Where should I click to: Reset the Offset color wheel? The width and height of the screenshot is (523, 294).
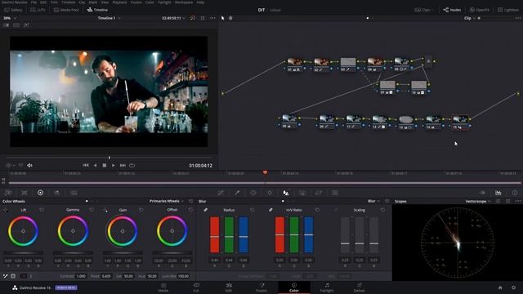[x=190, y=210]
